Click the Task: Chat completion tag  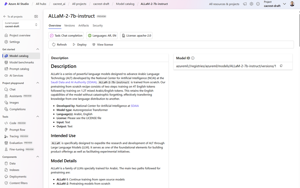(x=66, y=35)
